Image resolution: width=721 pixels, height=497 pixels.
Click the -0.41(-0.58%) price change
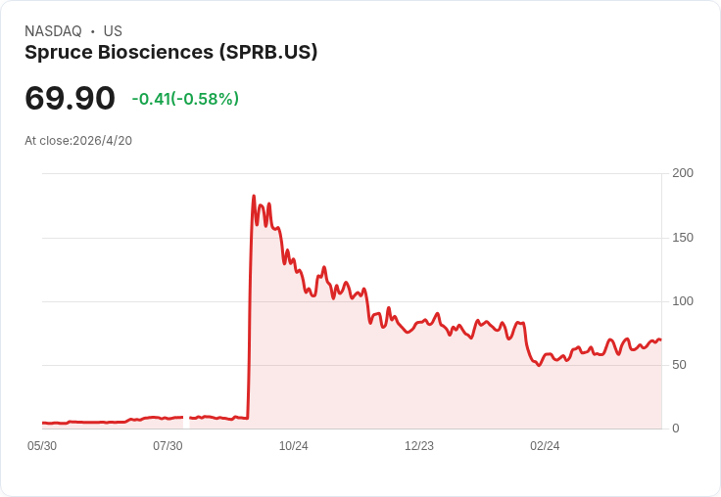(185, 99)
